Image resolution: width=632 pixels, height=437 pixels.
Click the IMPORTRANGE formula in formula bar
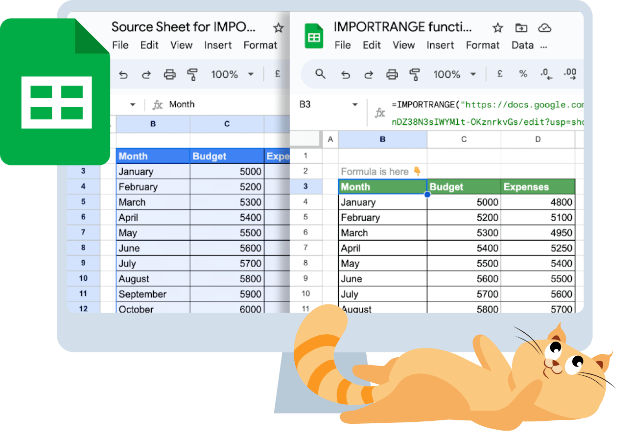coord(488,113)
